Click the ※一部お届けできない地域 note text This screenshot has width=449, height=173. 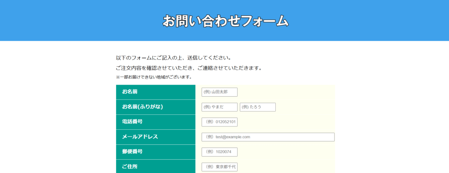[153, 77]
